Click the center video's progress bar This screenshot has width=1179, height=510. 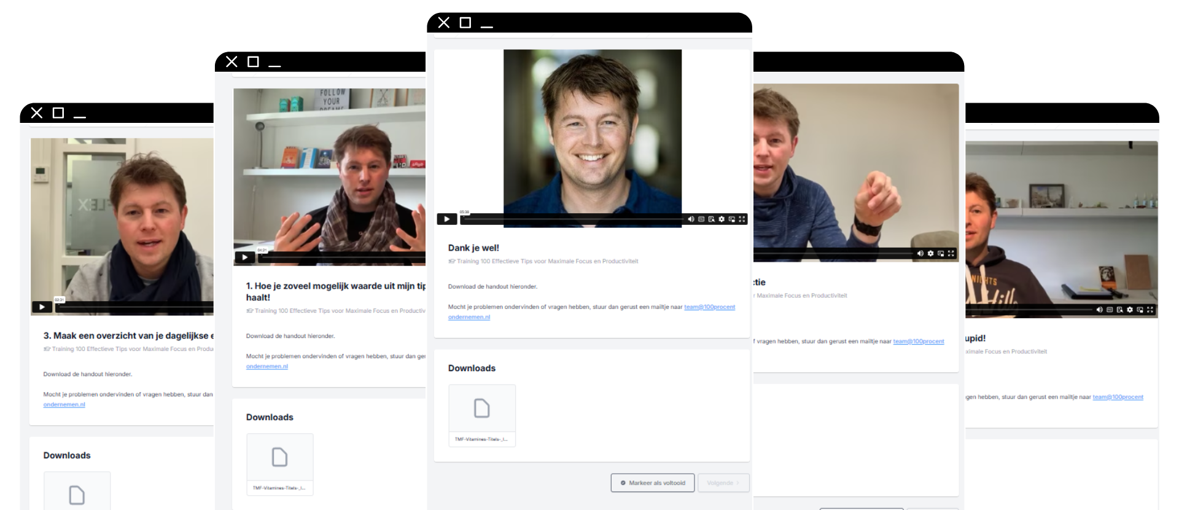point(571,219)
